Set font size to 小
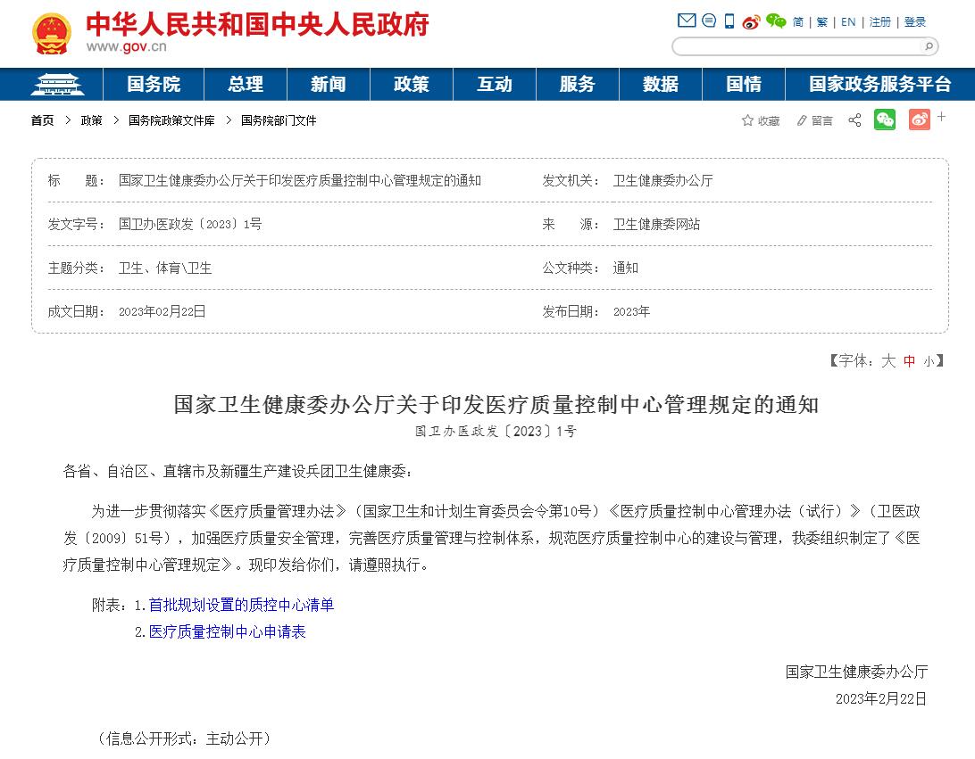The height and width of the screenshot is (759, 975). 929,362
